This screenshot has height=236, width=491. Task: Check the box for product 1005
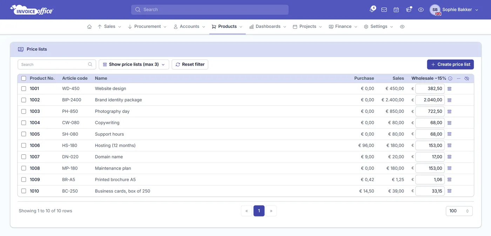23,134
